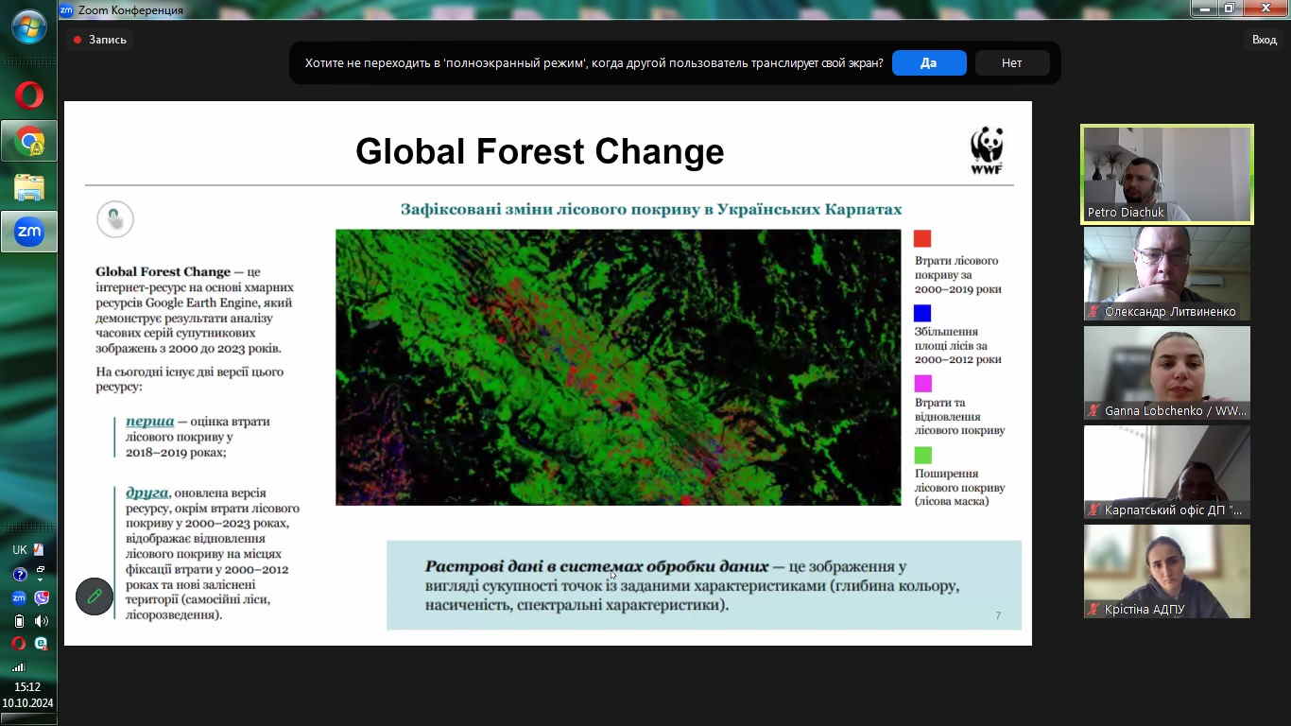This screenshot has height=726, width=1291.
Task: Click the muted mic icon for Олександр Литвиненко
Action: 1094,312
